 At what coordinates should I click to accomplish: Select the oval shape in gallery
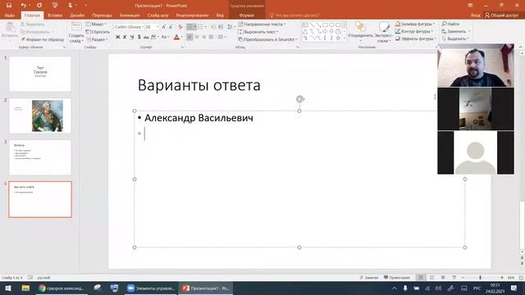331,25
